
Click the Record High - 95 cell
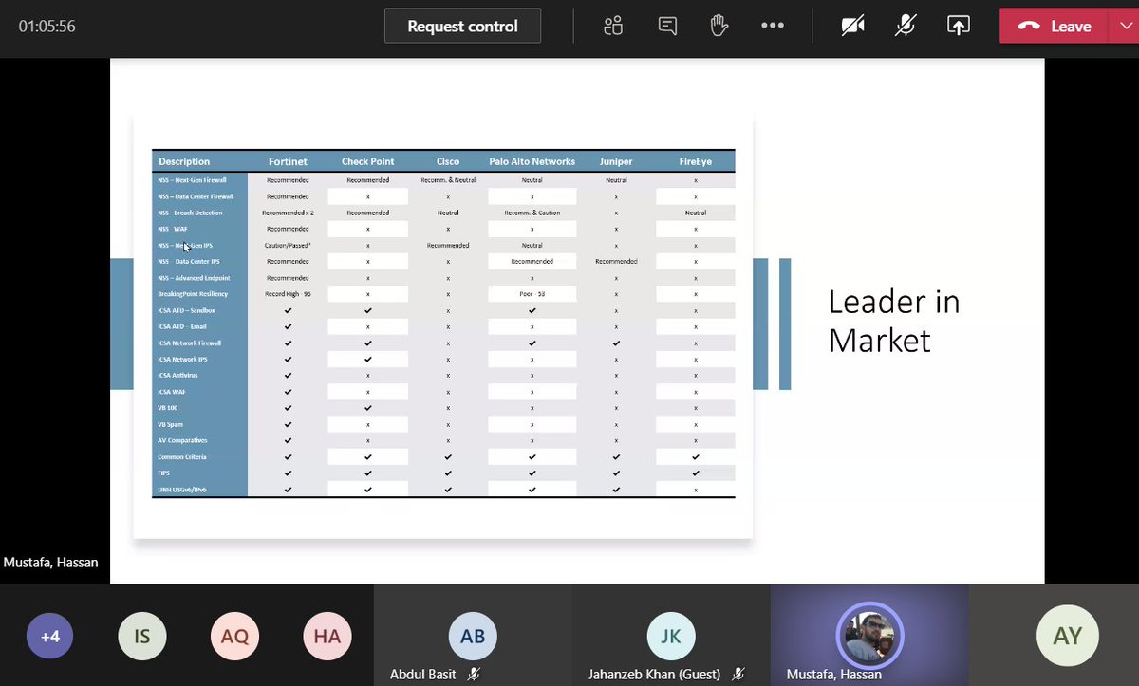pyautogui.click(x=288, y=294)
